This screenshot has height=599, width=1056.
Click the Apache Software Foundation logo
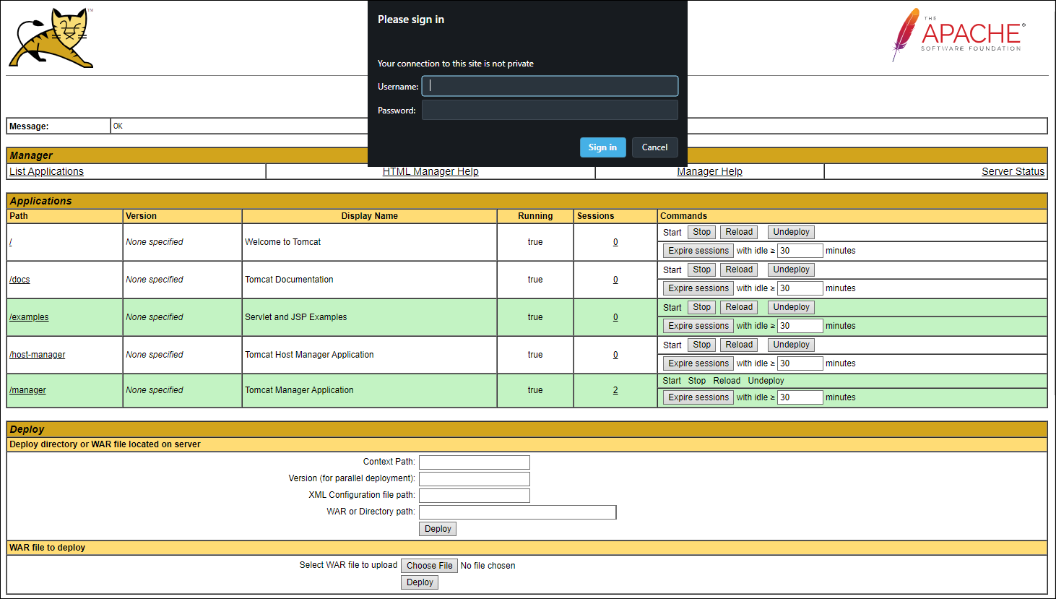click(958, 35)
